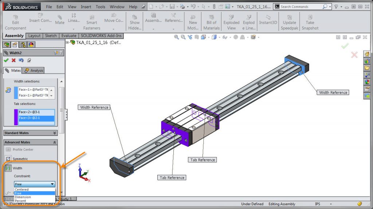Click the IPS unit system in status bar

pyautogui.click(x=317, y=204)
